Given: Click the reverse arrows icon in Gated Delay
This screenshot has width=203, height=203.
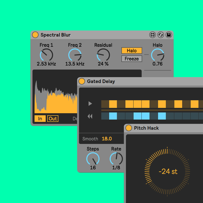Looking at the screenshot, I should coord(90,116).
